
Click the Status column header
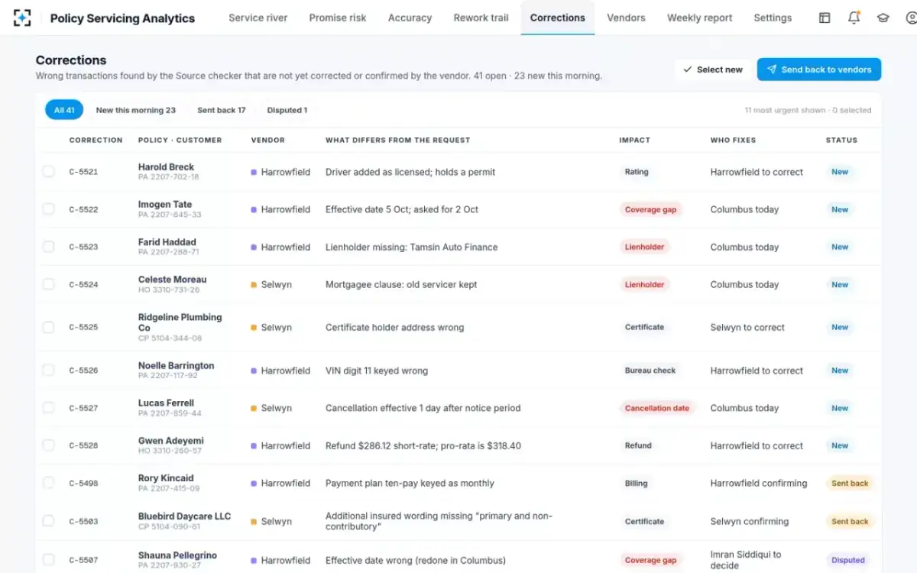tap(841, 140)
